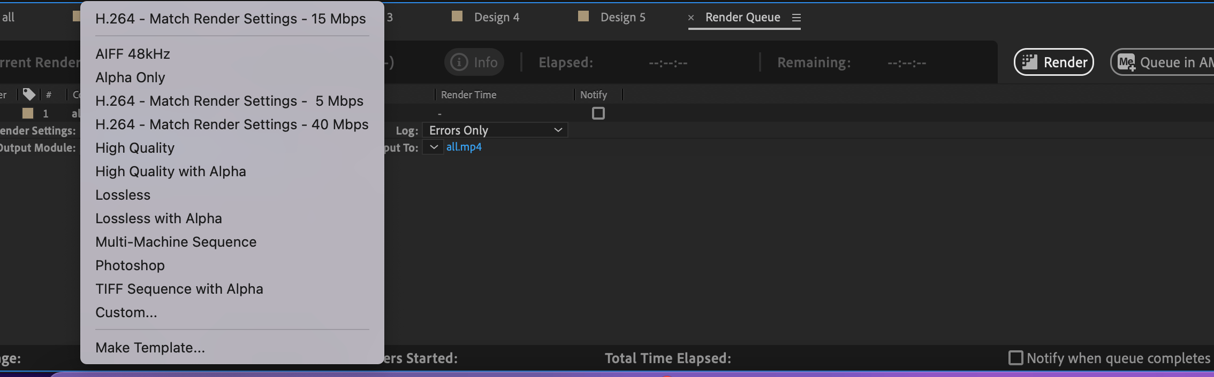Click the tan label color swatch of item 1
1214x377 pixels.
click(x=29, y=113)
